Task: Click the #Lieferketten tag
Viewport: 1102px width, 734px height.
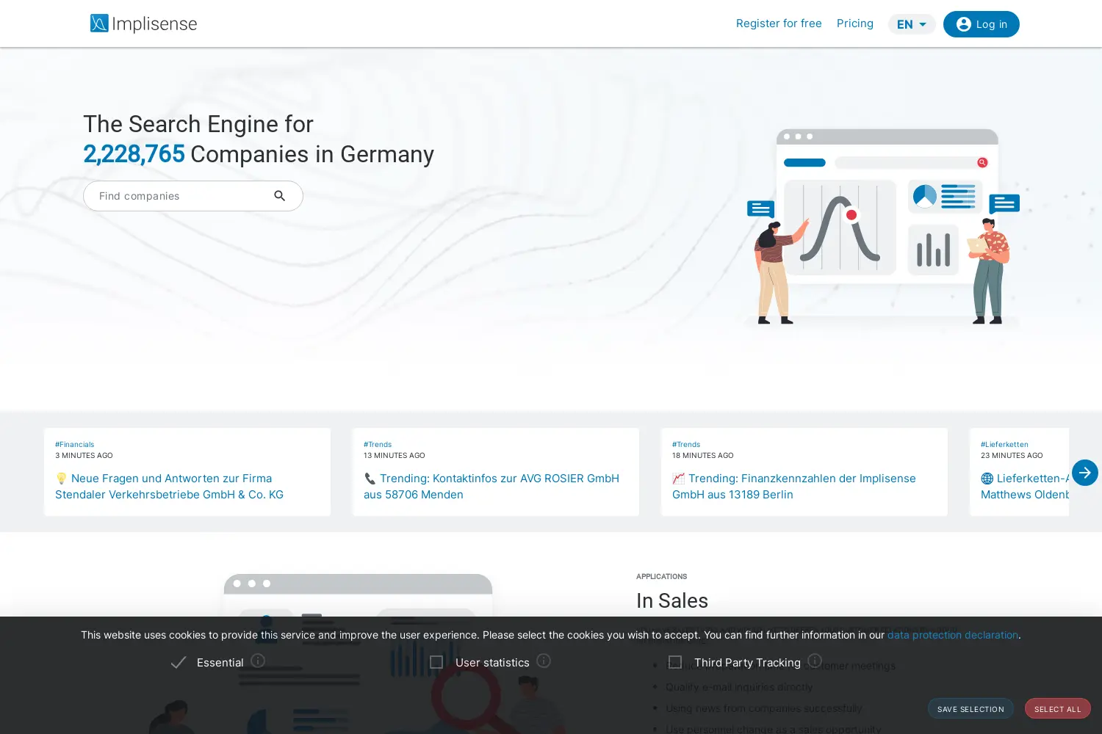Action: [x=1004, y=444]
